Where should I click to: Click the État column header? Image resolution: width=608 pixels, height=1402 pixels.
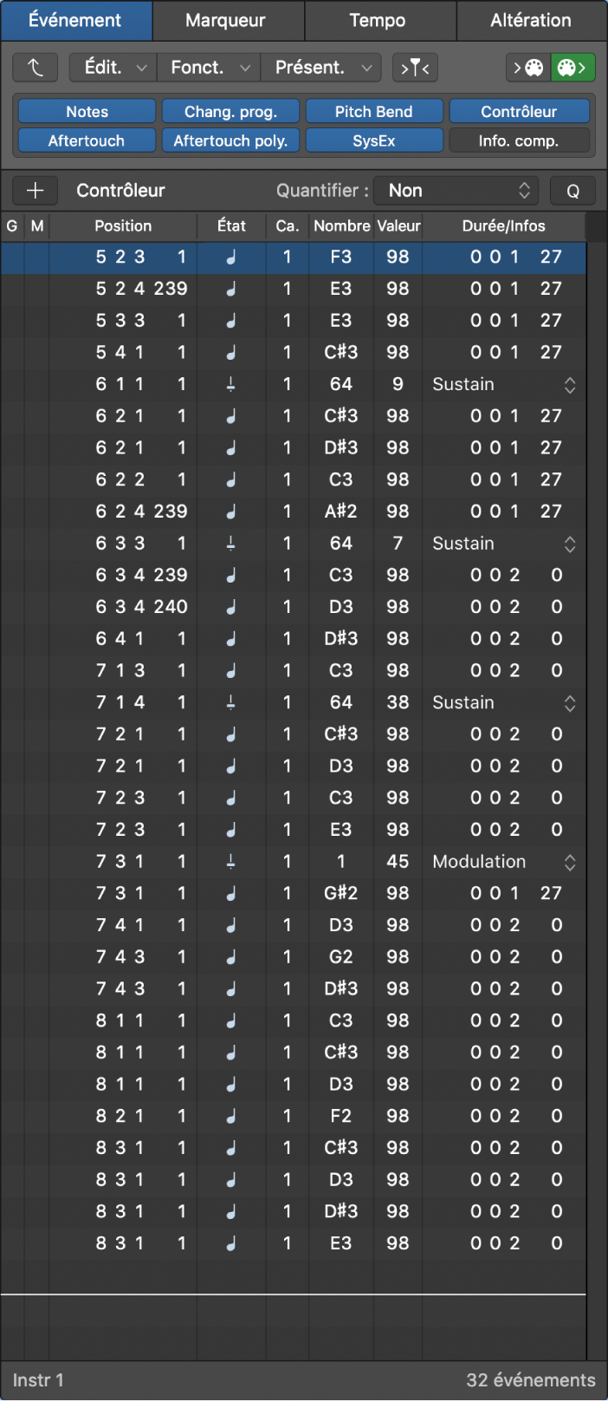click(231, 226)
